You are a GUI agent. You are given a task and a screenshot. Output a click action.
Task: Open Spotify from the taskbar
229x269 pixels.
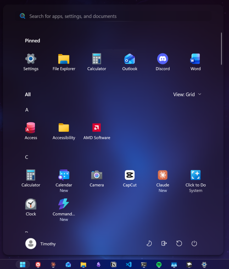159,265
